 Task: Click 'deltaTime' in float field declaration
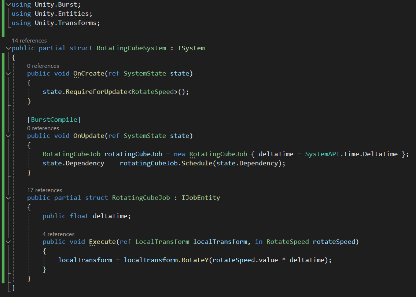click(110, 216)
